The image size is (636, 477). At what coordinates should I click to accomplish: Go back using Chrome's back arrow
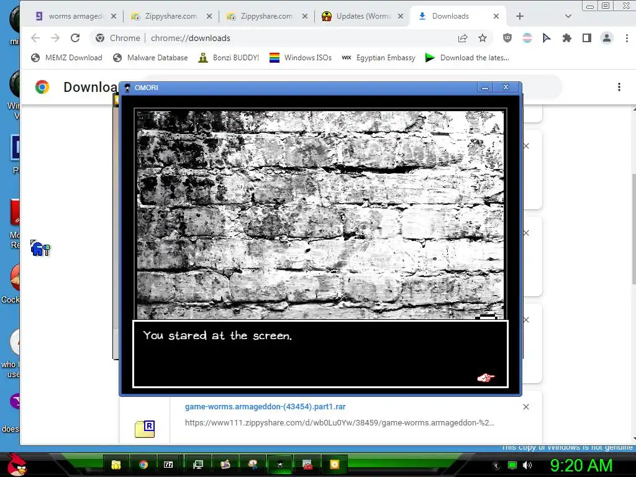pyautogui.click(x=35, y=38)
